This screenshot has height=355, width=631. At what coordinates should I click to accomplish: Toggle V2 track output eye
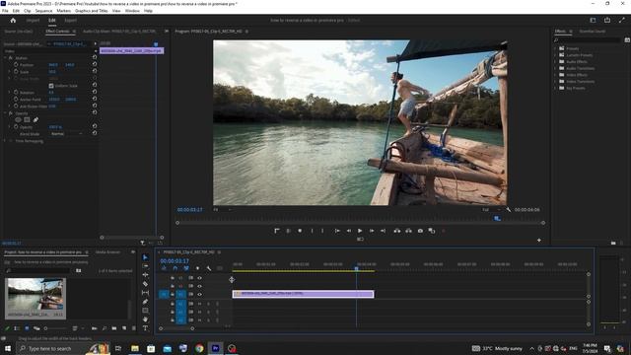pyautogui.click(x=199, y=286)
